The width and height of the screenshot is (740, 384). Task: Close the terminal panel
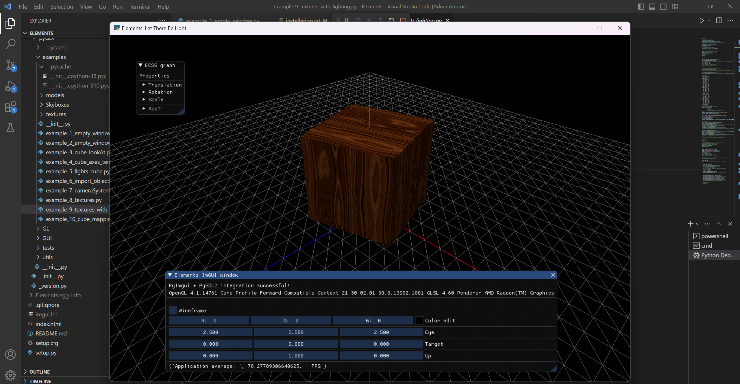(730, 224)
